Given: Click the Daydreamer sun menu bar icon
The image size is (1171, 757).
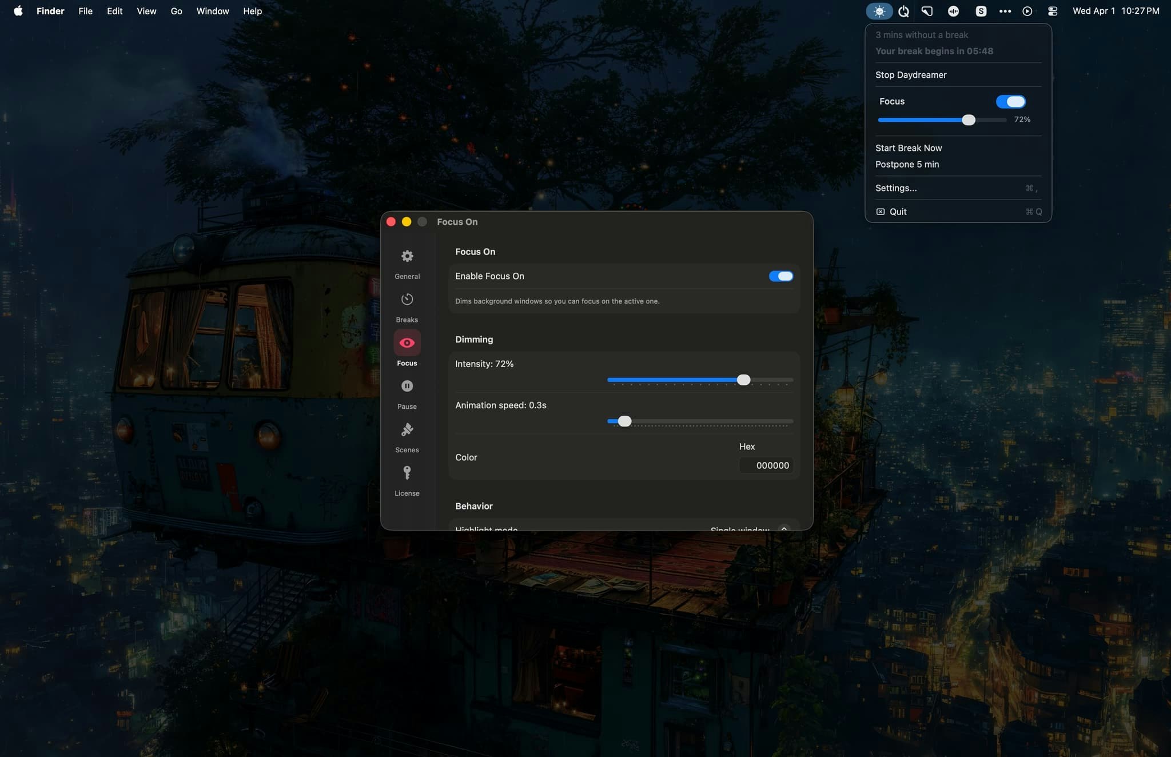Looking at the screenshot, I should 879,11.
